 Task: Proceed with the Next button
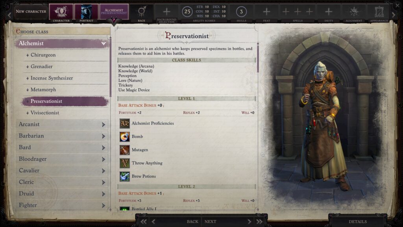210,221
